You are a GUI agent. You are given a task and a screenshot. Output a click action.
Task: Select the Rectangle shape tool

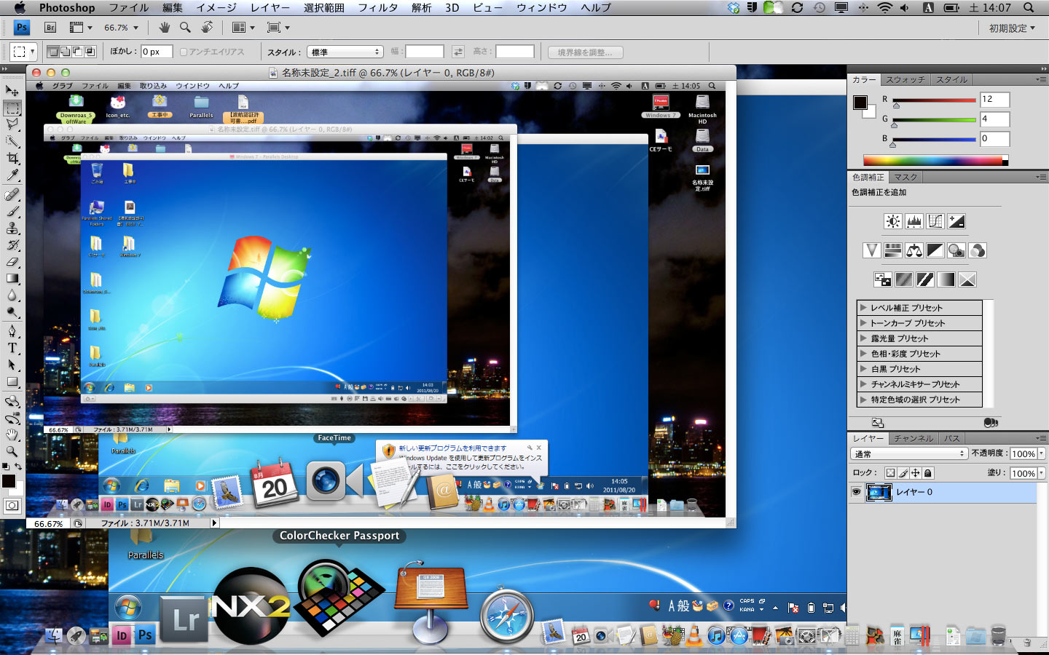[12, 381]
